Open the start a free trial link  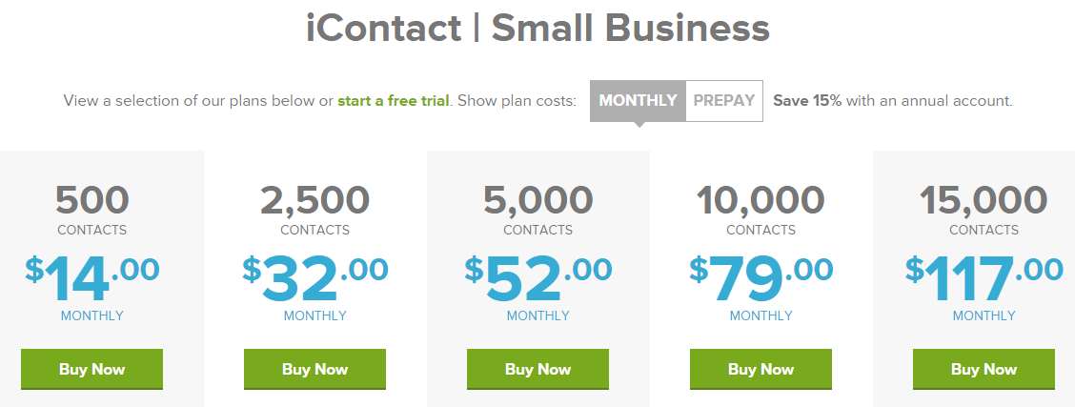394,101
